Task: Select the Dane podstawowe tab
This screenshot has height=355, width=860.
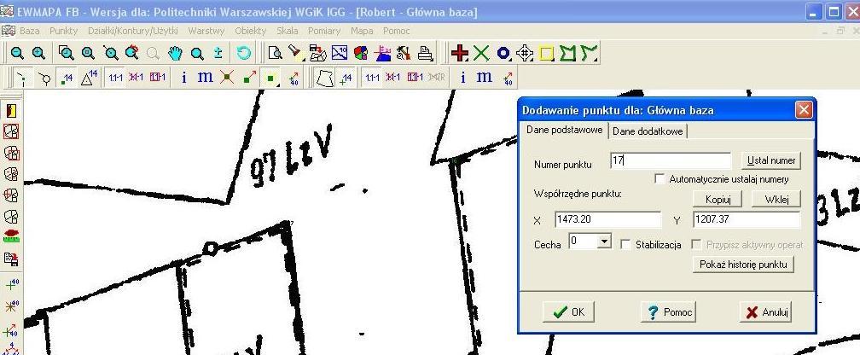Action: (565, 130)
